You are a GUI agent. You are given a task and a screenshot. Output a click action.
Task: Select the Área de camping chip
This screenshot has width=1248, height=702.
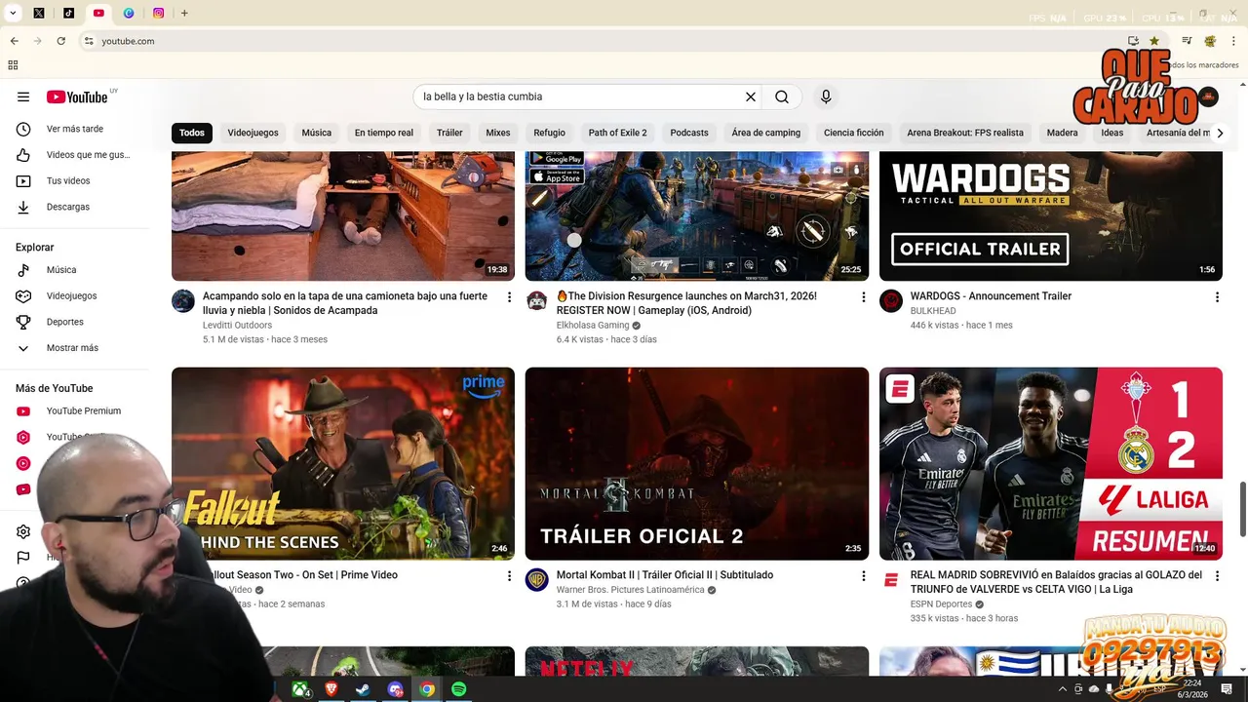pyautogui.click(x=765, y=133)
